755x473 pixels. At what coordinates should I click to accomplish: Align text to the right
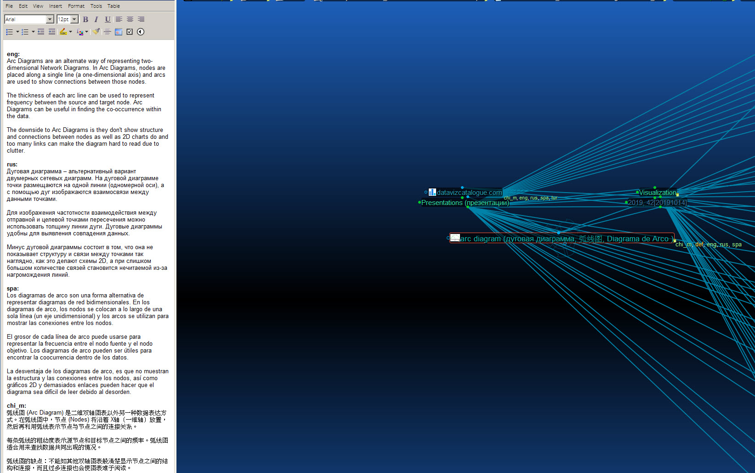click(141, 19)
